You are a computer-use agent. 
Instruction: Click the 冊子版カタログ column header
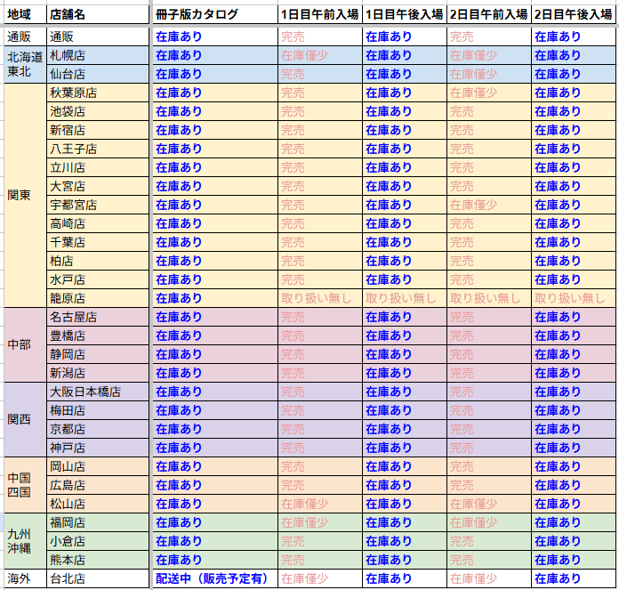tap(215, 15)
